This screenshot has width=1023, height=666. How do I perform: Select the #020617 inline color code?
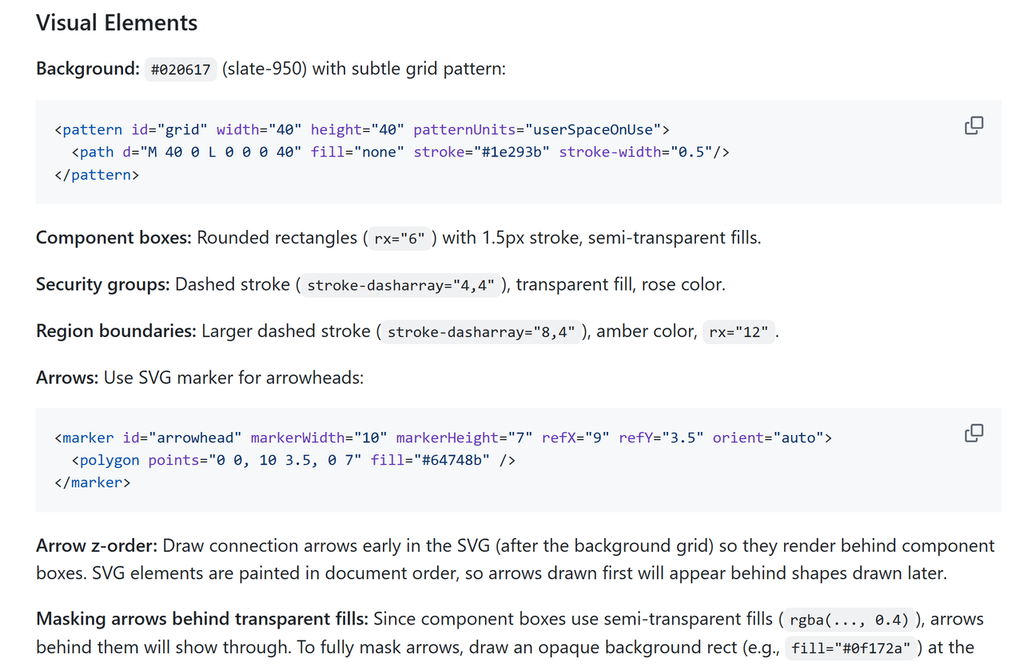[x=181, y=69]
